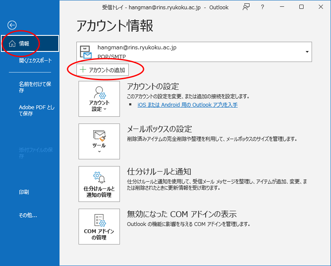The width and height of the screenshot is (331, 266).
Task: Choose Adobe PDF として保存
Action: (x=37, y=110)
